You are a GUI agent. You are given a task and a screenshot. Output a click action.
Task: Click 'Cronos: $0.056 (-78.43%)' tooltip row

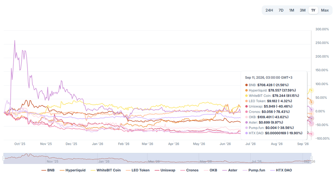tap(267, 112)
